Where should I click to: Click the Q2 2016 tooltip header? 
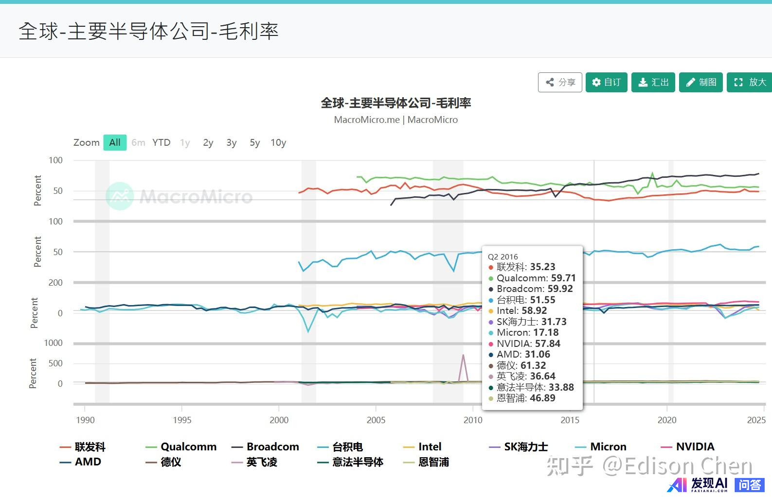(503, 257)
